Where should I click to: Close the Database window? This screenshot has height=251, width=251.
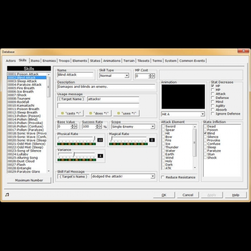[243, 51]
